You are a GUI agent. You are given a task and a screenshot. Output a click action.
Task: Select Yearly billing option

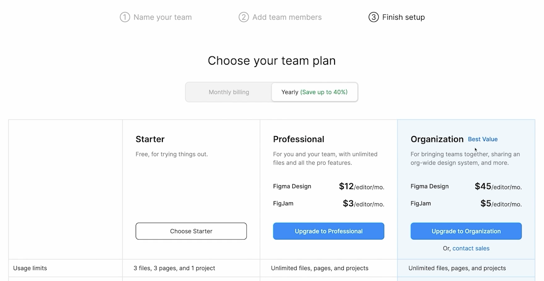314,92
